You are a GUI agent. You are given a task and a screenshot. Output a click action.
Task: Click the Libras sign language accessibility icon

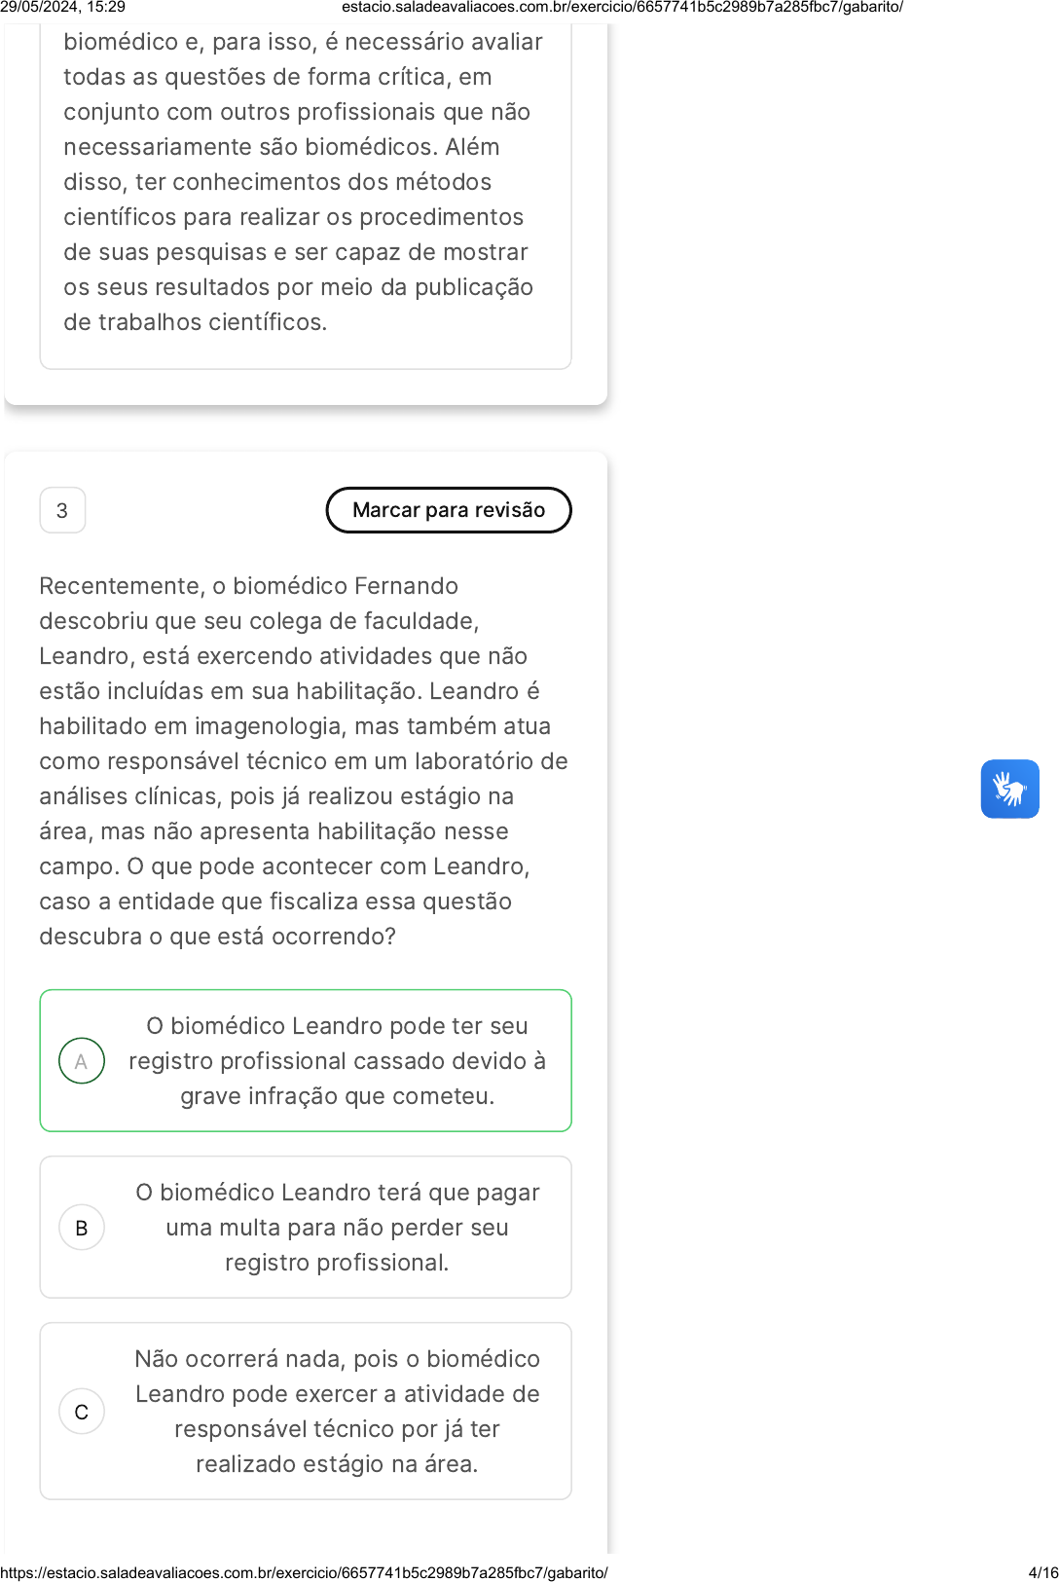click(1009, 789)
